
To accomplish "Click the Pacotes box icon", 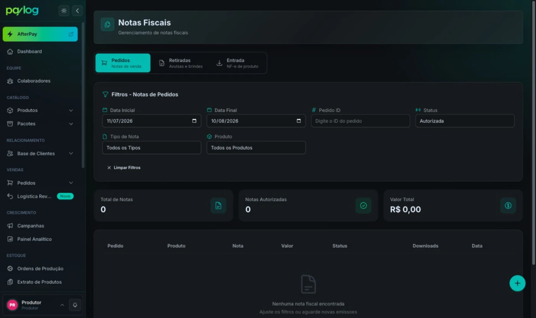I will point(10,124).
